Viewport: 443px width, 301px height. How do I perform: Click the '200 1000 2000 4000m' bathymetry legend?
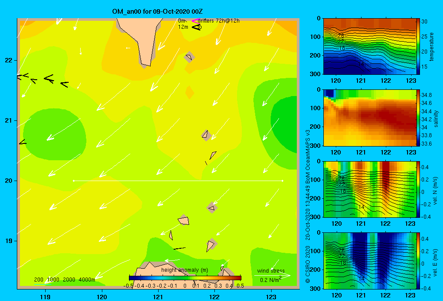click(x=64, y=280)
